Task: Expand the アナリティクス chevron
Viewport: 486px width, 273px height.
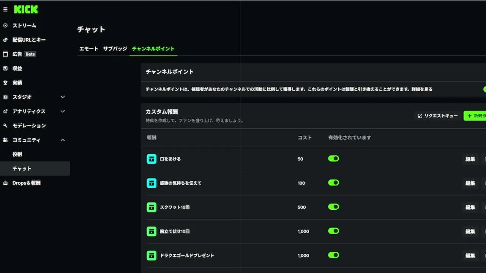Action: click(x=63, y=111)
